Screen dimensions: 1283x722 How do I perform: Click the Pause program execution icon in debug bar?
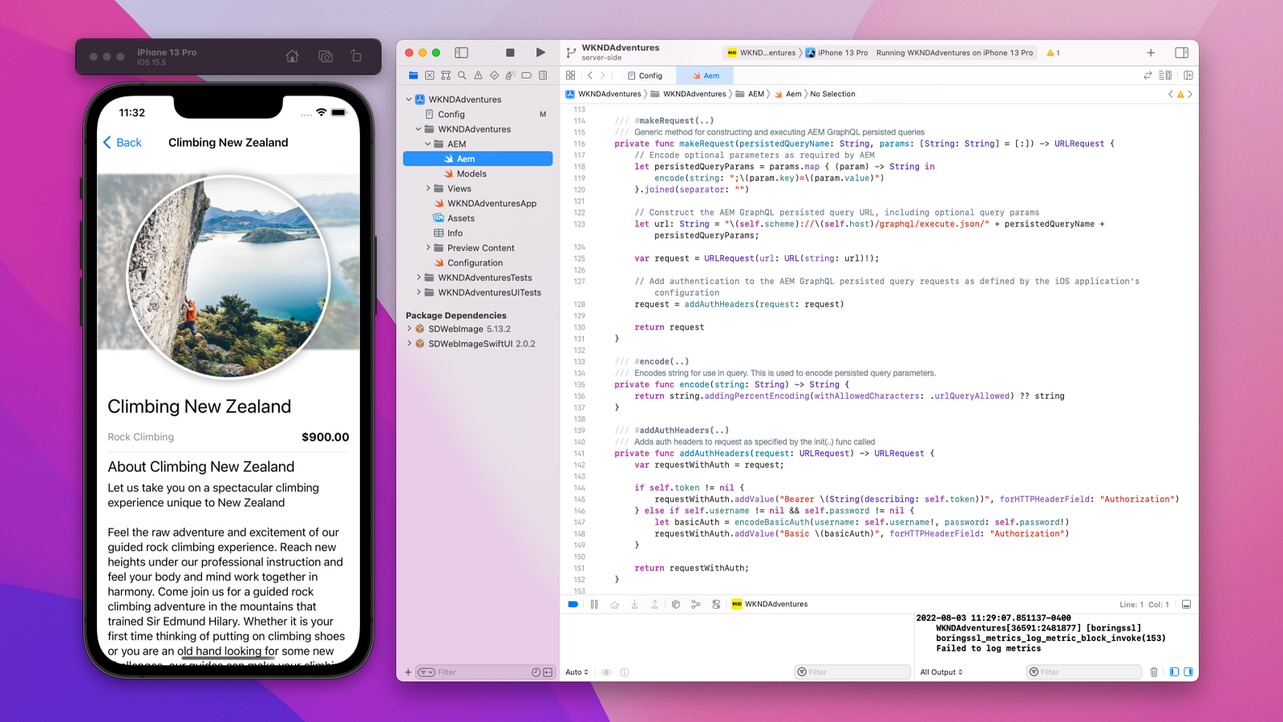tap(594, 604)
